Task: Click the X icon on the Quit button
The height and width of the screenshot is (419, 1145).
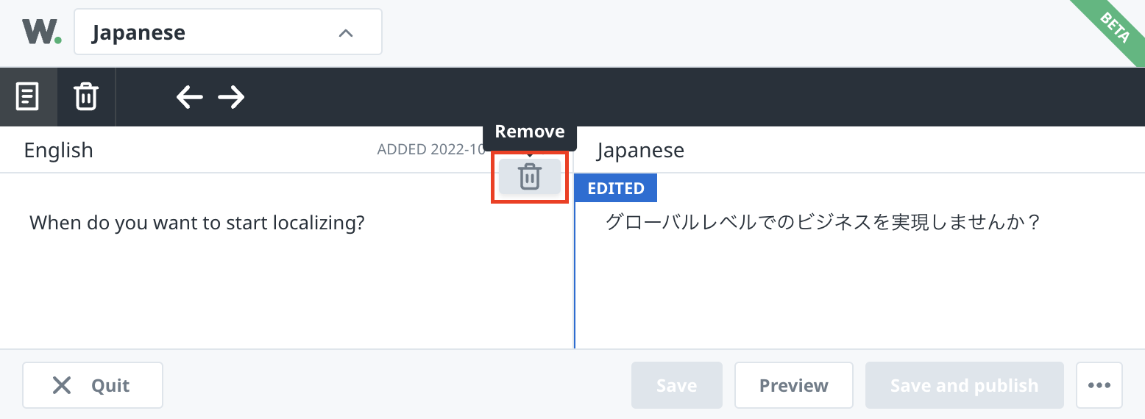Action: coord(63,385)
